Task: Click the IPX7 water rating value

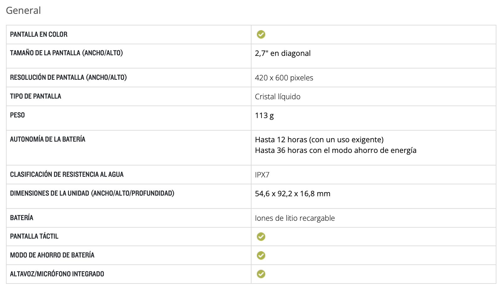Action: [262, 175]
